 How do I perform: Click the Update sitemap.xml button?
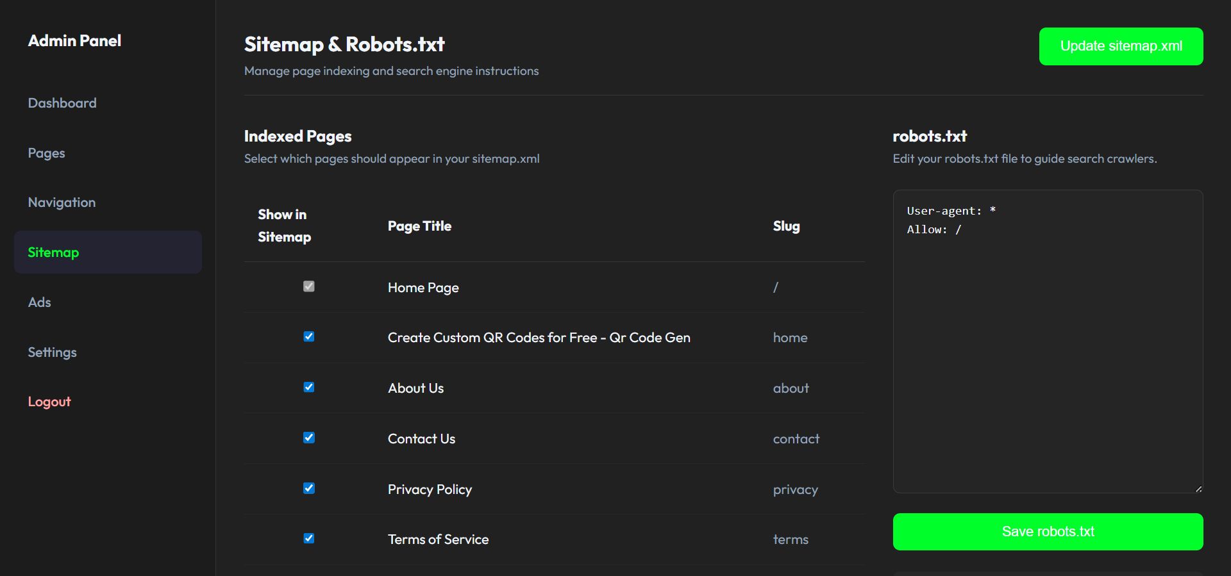point(1121,46)
